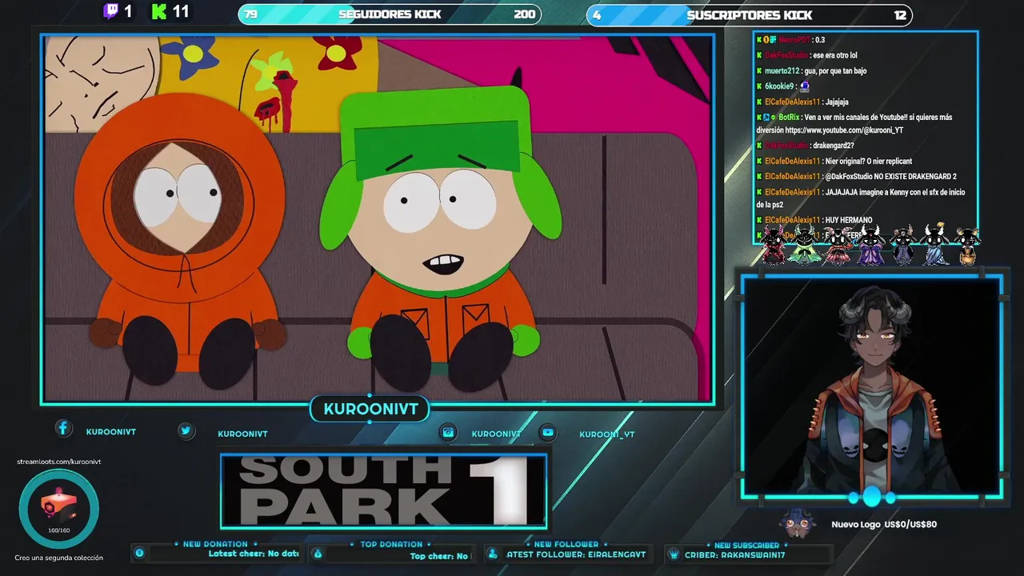Click message "HUY HERMANO"
The image size is (1024, 576).
[848, 220]
